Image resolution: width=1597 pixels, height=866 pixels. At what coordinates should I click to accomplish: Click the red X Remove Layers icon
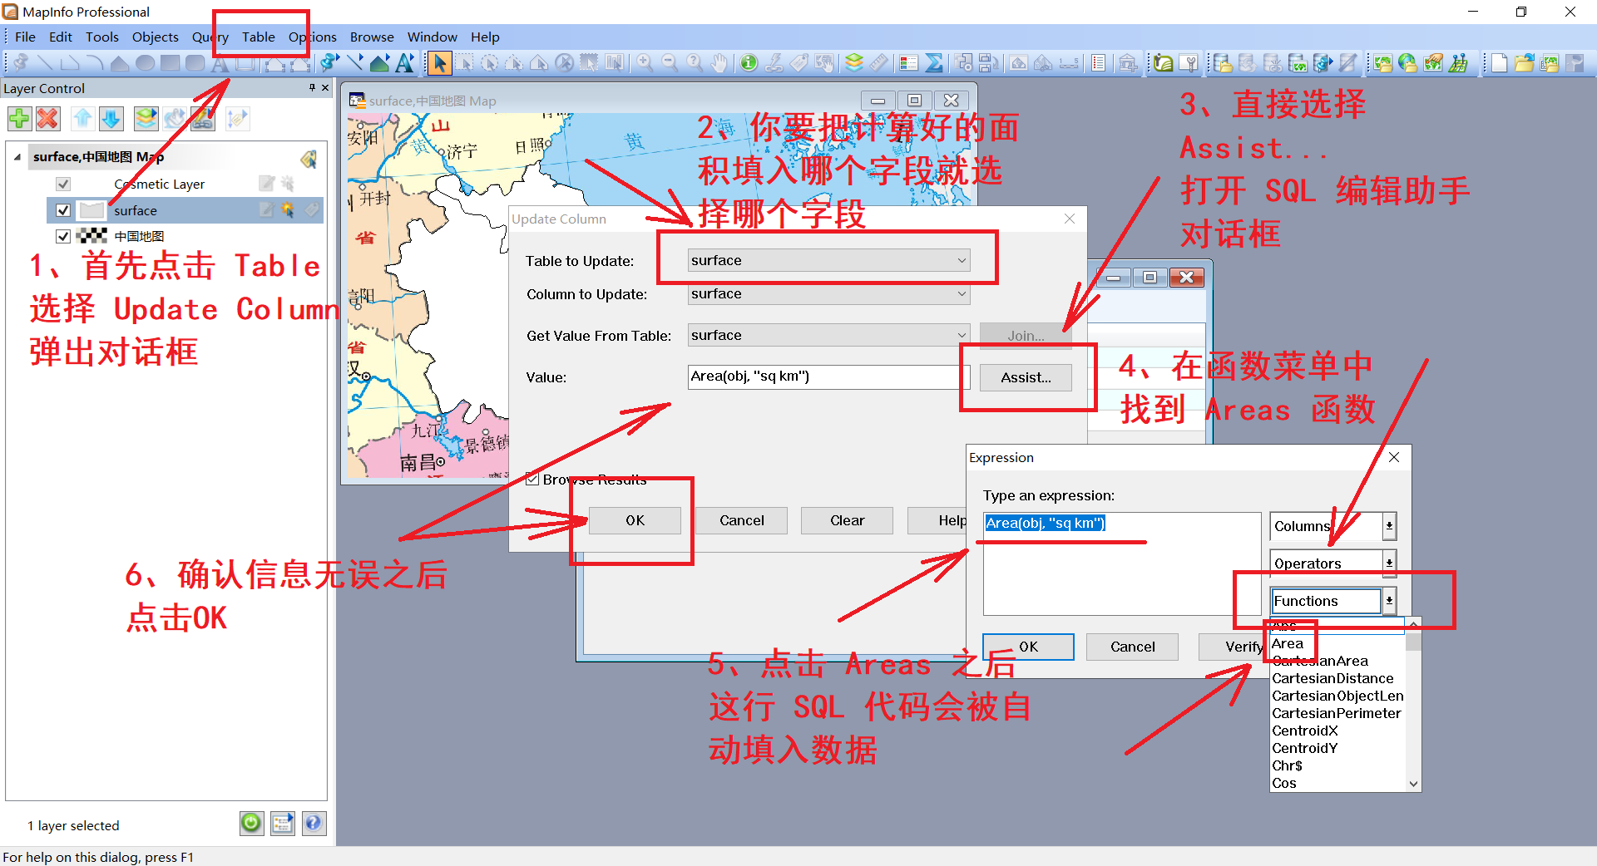pos(48,119)
